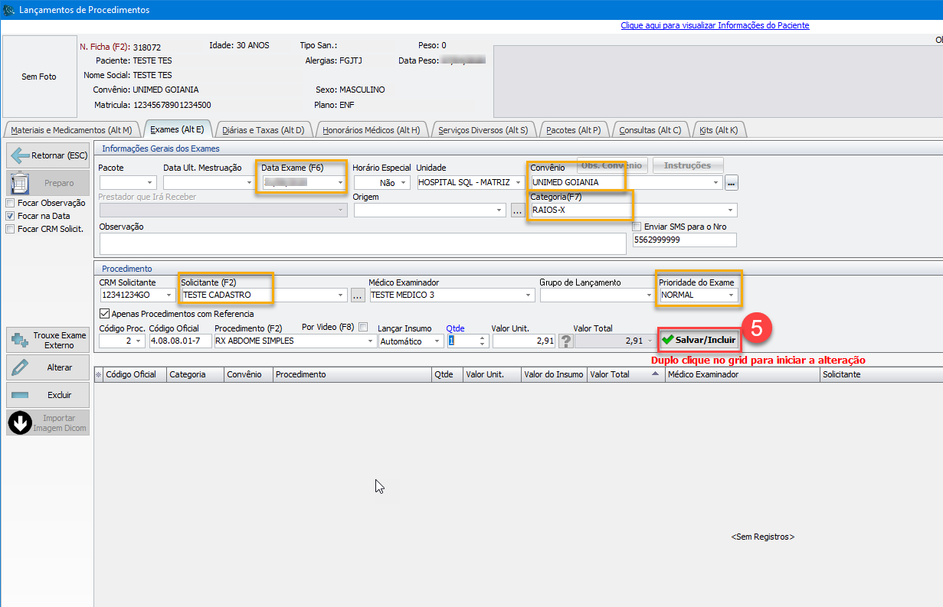Click the Salvar/Incluir green check button

click(x=699, y=340)
